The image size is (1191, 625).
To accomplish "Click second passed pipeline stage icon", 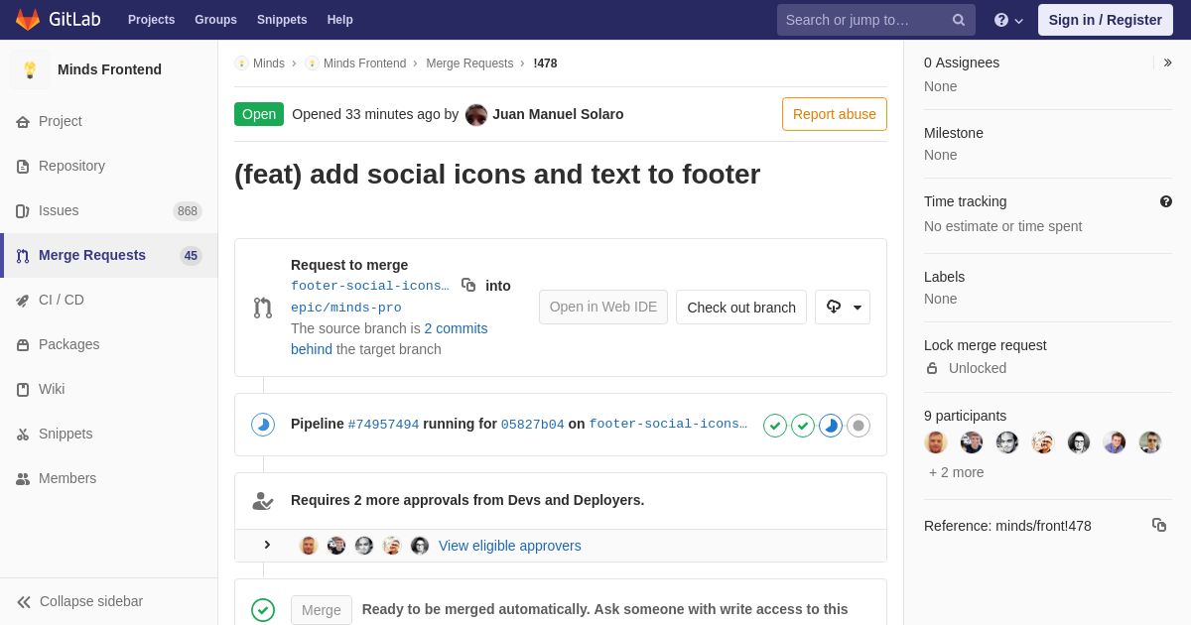I will pyautogui.click(x=803, y=426).
